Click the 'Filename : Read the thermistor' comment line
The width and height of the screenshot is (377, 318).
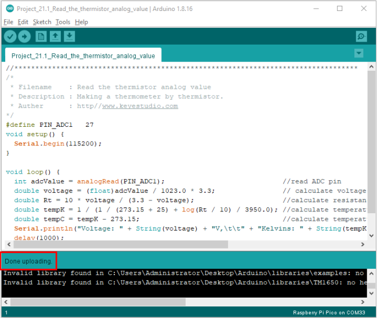point(111,87)
